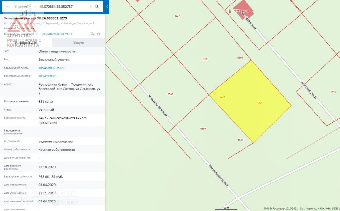The height and width of the screenshot is (211, 340).
Task: Collapse the left info panel arrow
Action: pyautogui.click(x=107, y=6)
